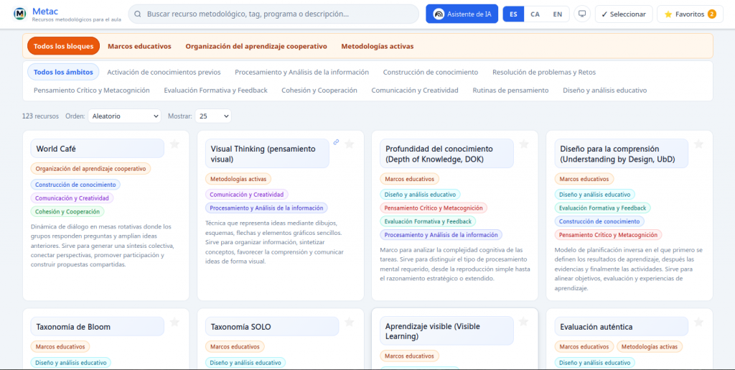Star the World Café card as favorite
This screenshot has width=735, height=370.
click(x=174, y=144)
